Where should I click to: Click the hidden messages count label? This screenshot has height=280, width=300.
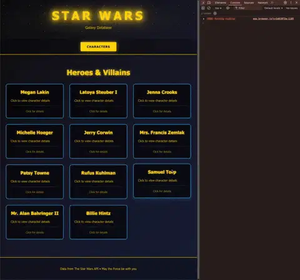[206, 13]
